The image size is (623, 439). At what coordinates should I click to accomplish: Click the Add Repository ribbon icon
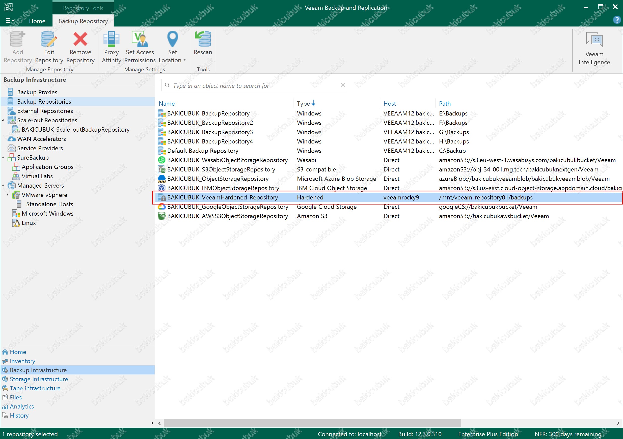(x=18, y=39)
